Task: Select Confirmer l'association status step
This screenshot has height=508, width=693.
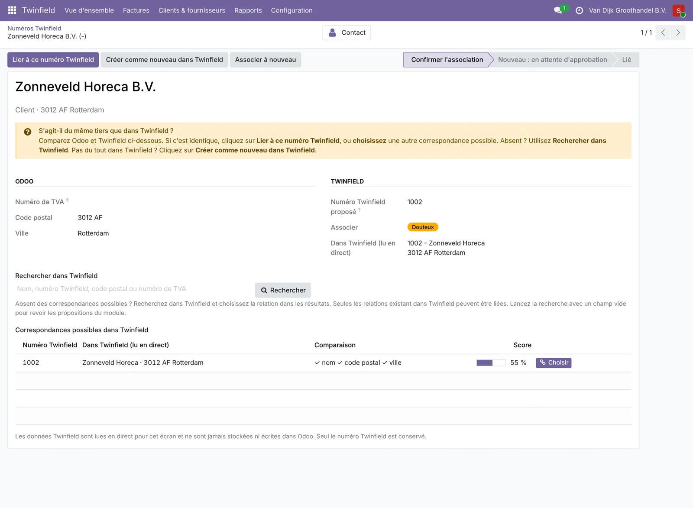Action: tap(447, 60)
